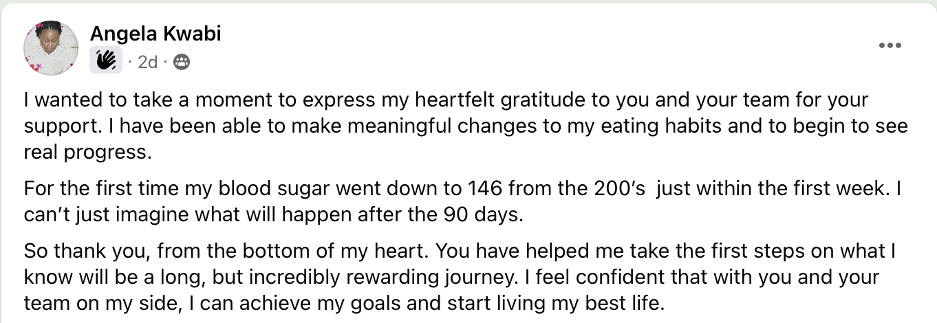Click the waving hand badge icon
The height and width of the screenshot is (323, 937).
tap(106, 61)
